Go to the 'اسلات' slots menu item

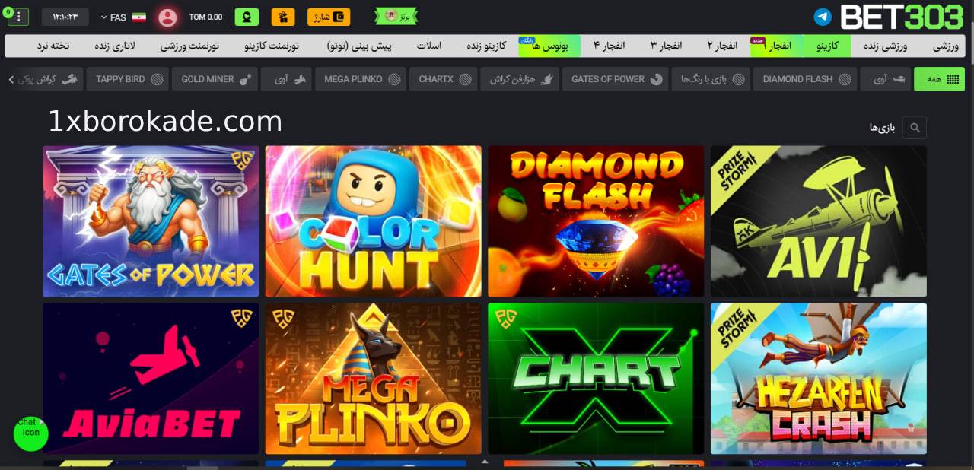pos(429,46)
